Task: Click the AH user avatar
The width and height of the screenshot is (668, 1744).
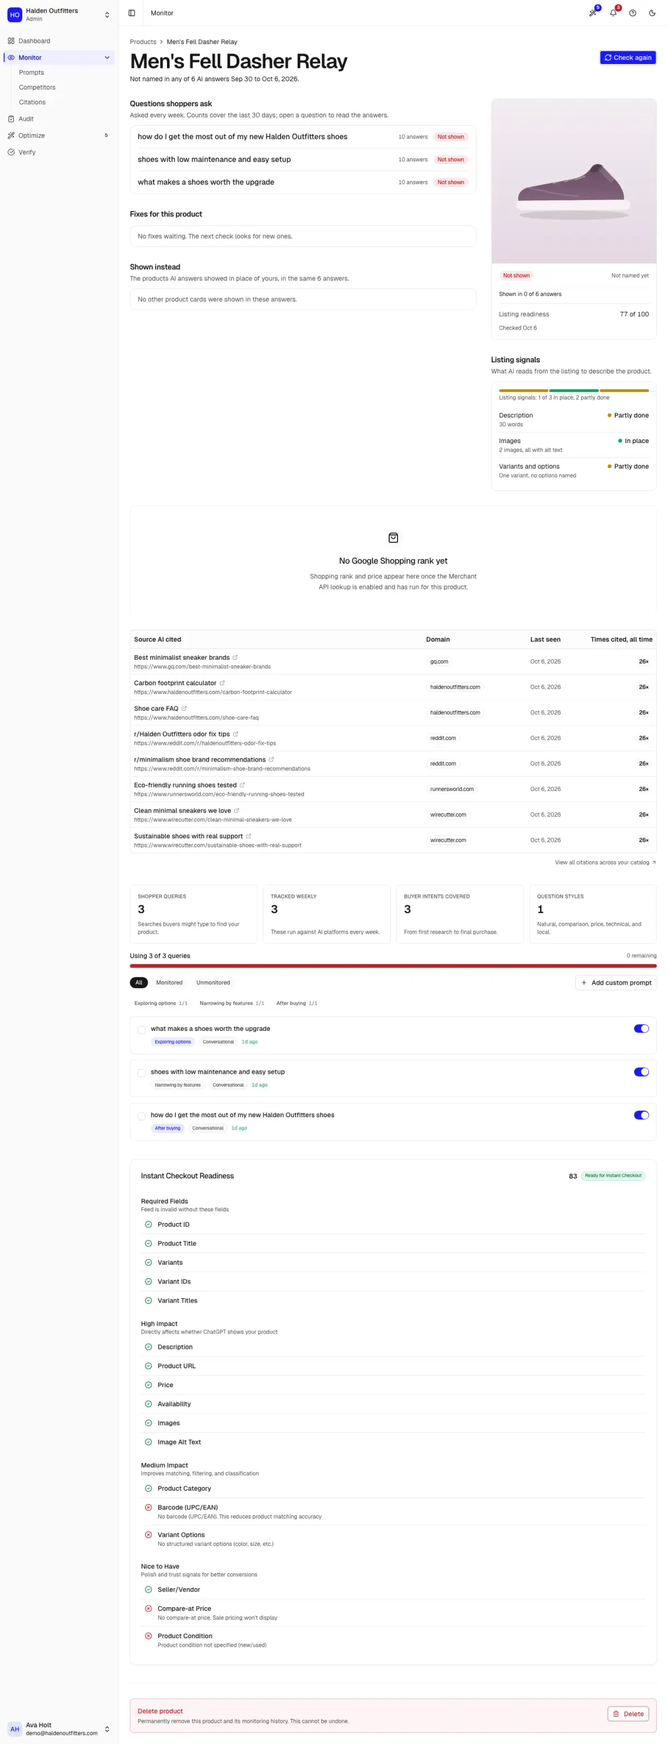Action: (14, 1728)
